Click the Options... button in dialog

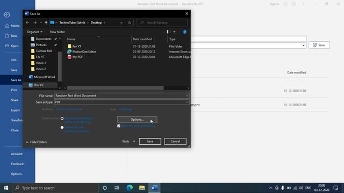[x=137, y=120]
